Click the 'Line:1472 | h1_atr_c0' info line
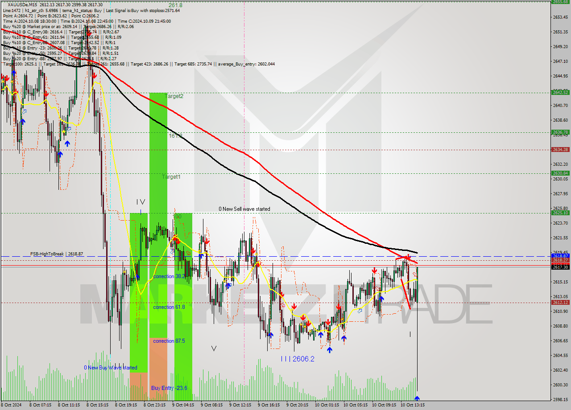Image resolution: width=571 pixels, height=410 pixels. pyautogui.click(x=91, y=10)
